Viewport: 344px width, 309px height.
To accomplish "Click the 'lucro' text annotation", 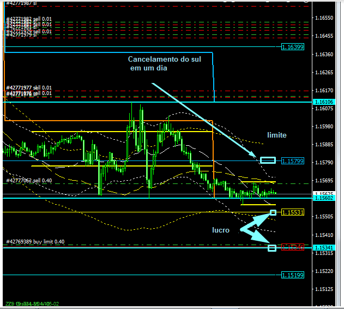I will pyautogui.click(x=221, y=230).
